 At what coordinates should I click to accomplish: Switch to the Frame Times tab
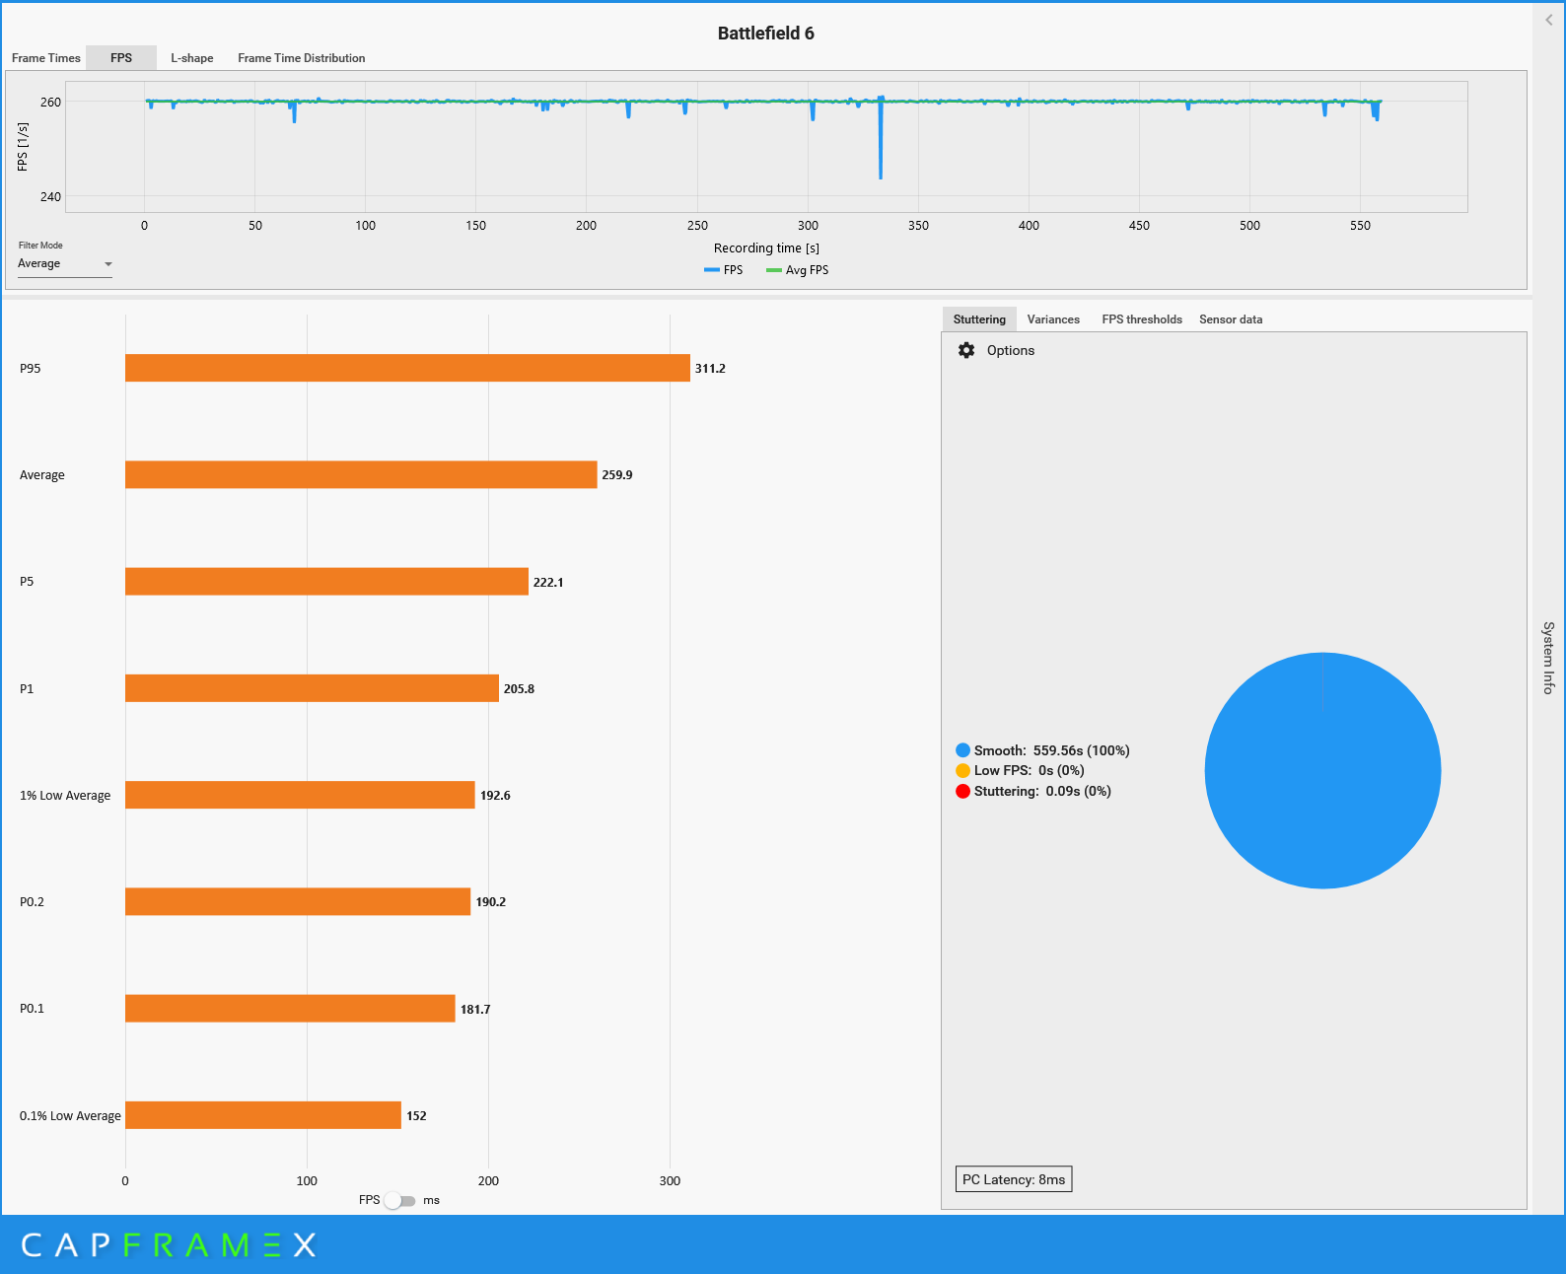(x=45, y=58)
